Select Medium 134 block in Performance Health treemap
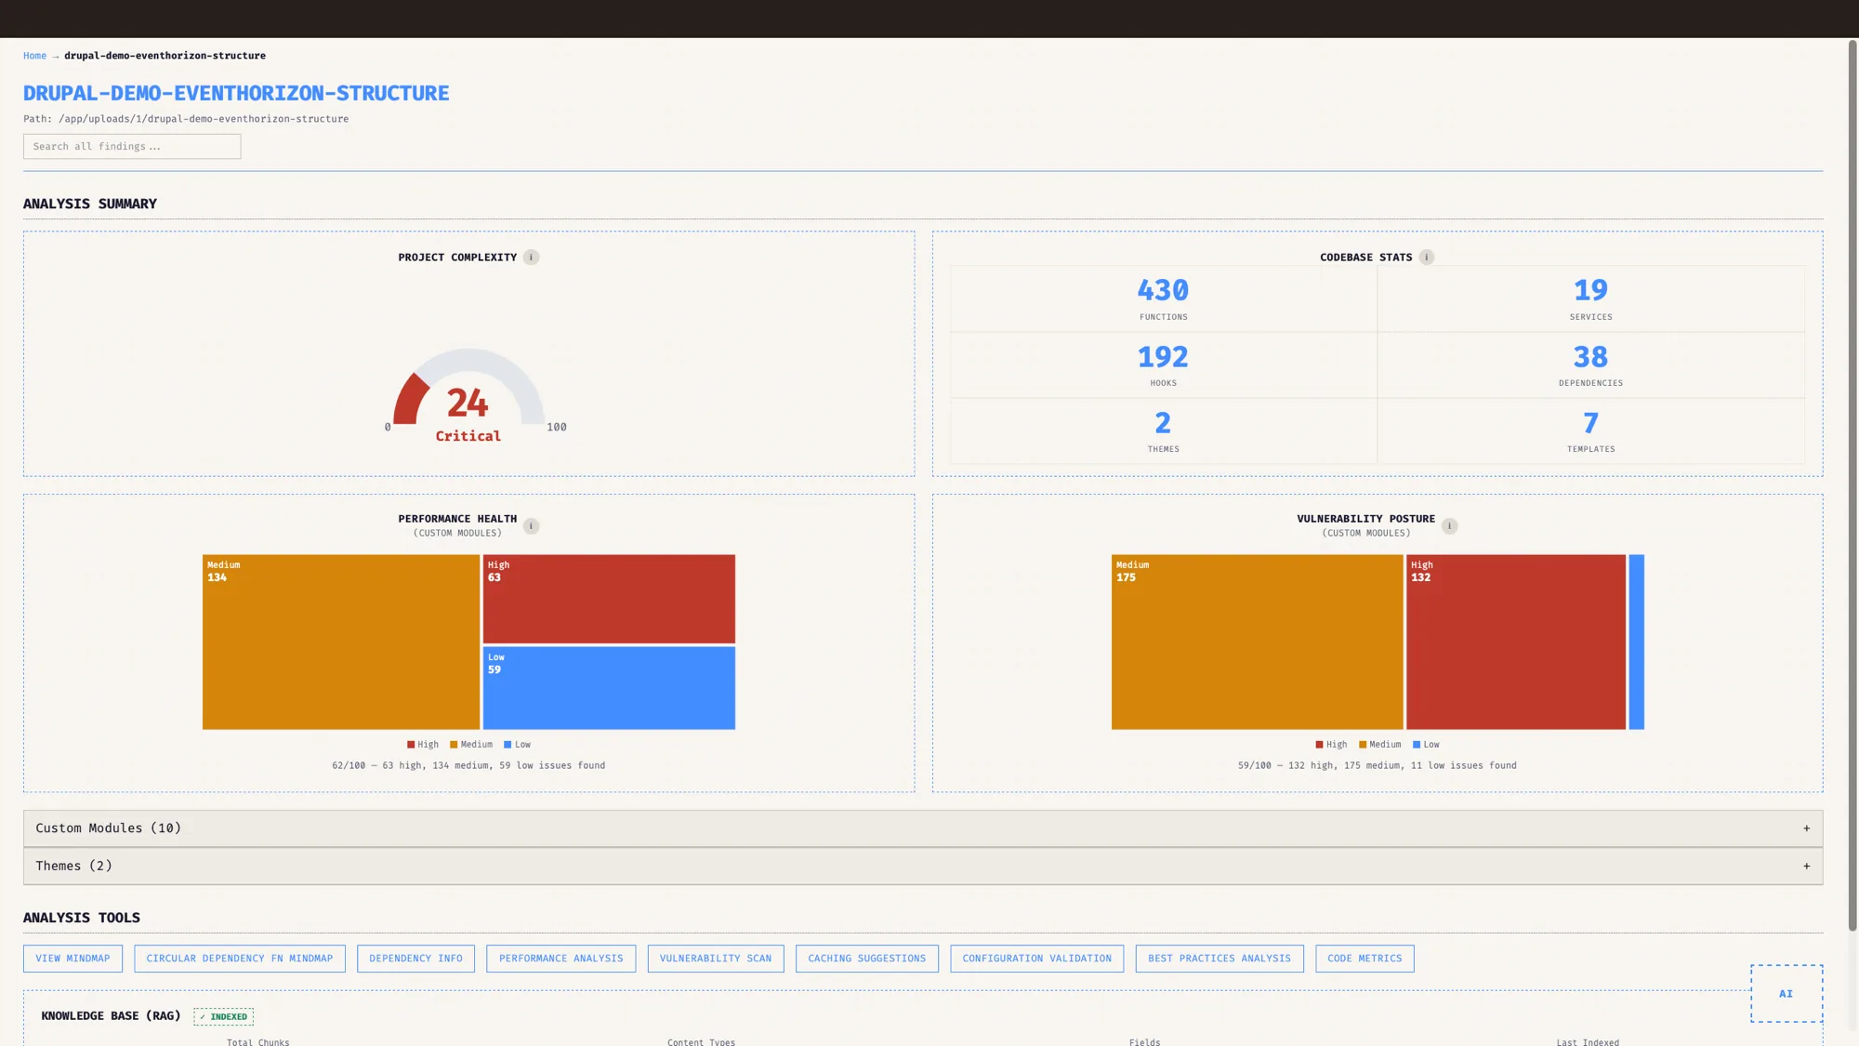This screenshot has height=1046, width=1859. pos(341,642)
